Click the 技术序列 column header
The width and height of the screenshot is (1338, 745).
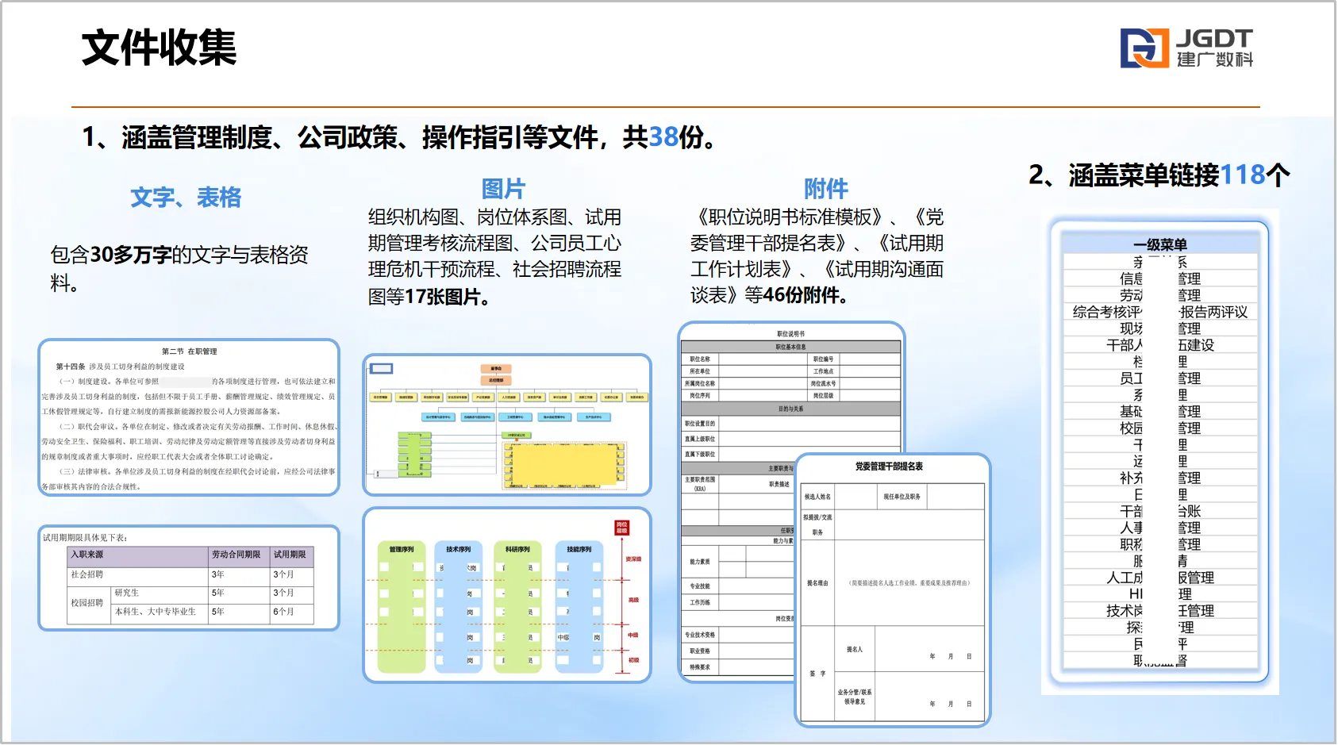click(x=458, y=549)
